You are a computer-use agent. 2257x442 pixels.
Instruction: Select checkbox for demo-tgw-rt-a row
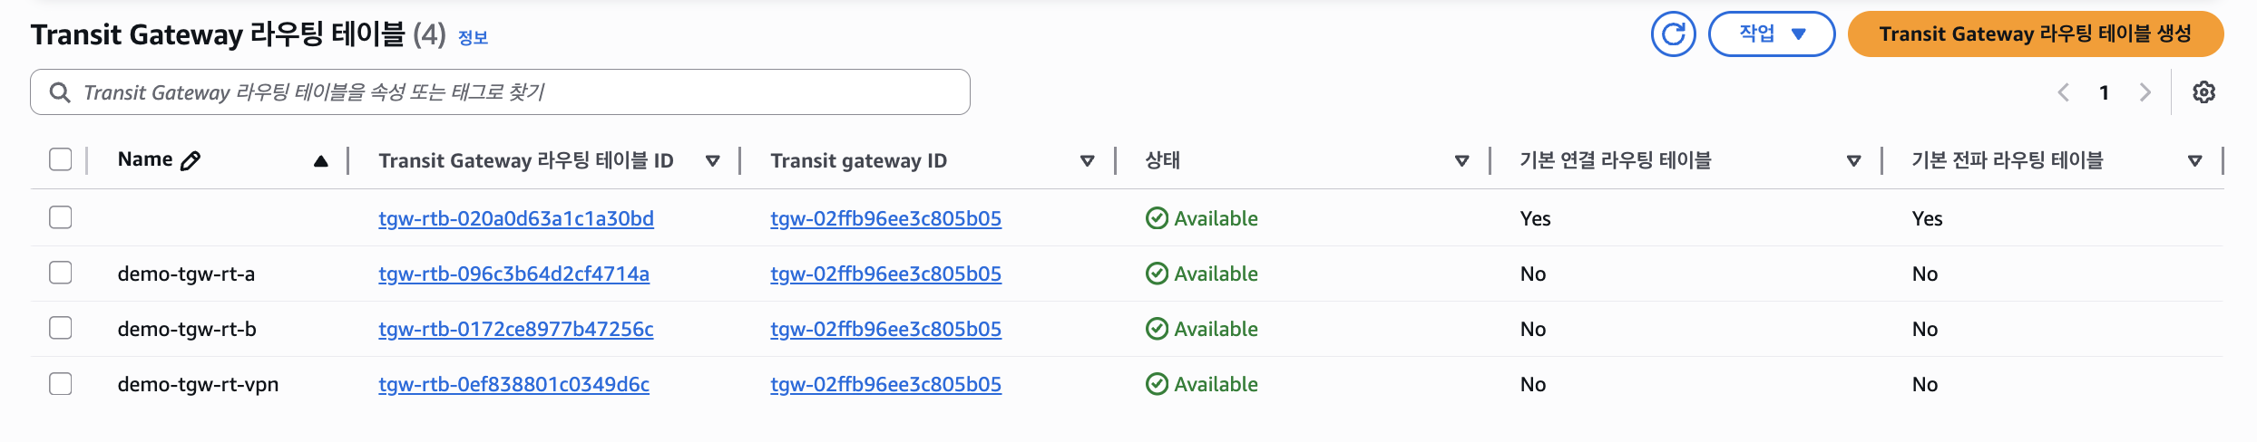[x=61, y=273]
